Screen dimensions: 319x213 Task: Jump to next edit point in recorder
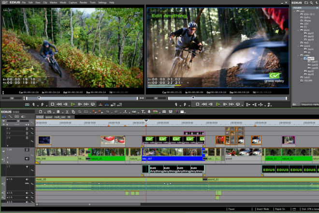254,105
